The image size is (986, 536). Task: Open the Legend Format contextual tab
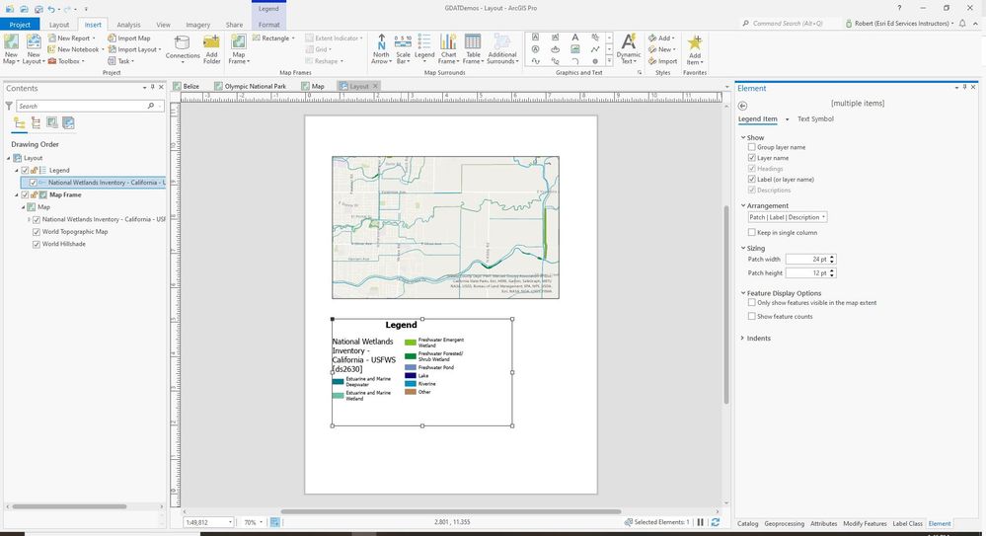pos(268,25)
